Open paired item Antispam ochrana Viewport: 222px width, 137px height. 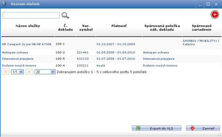(156, 52)
